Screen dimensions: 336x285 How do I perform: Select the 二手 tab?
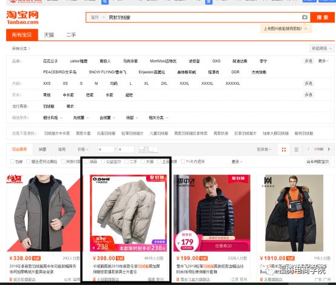click(x=71, y=35)
